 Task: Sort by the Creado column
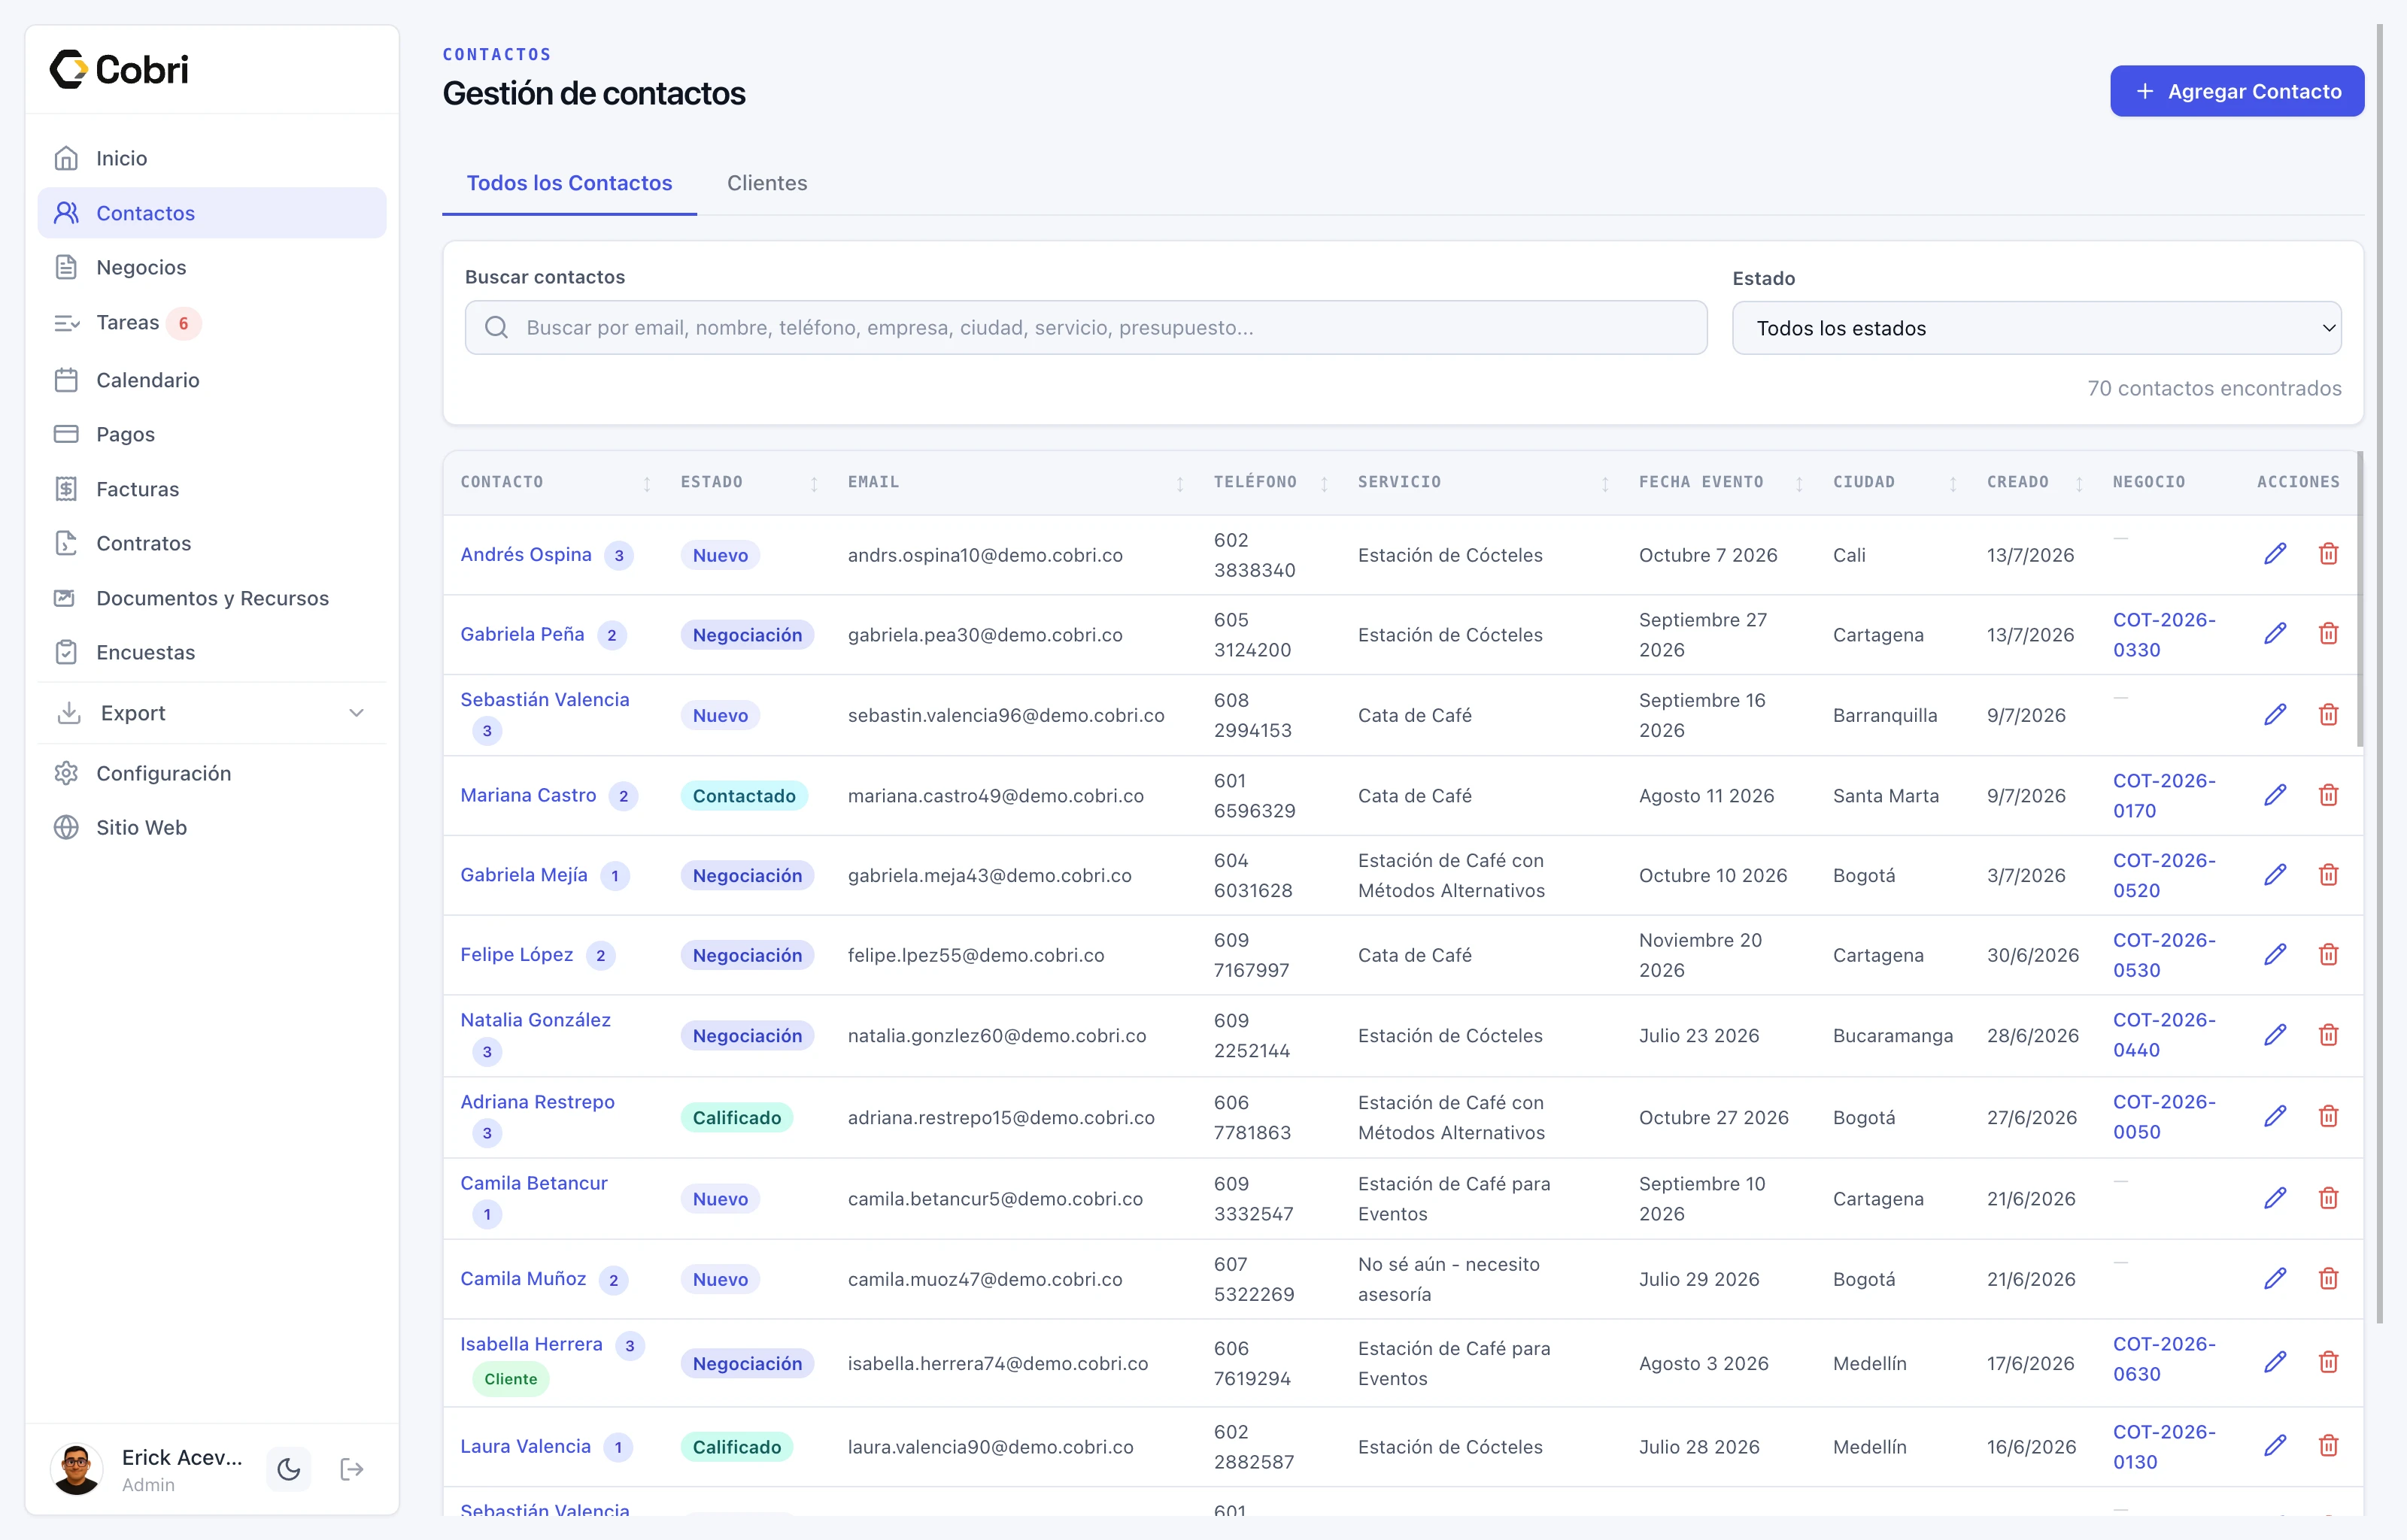coord(2079,483)
